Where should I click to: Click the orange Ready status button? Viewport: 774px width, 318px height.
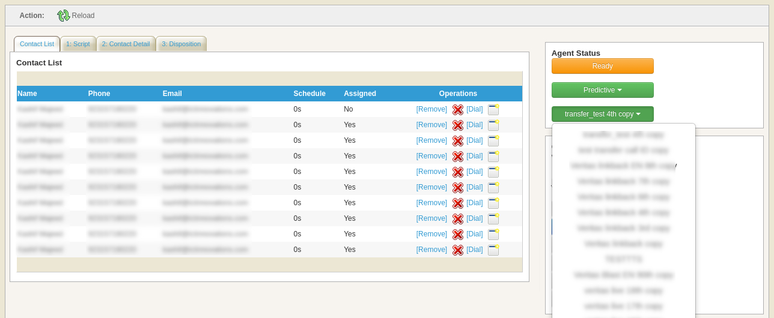point(602,66)
